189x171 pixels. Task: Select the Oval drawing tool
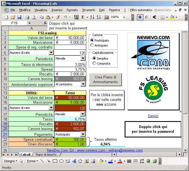click(x=61, y=161)
